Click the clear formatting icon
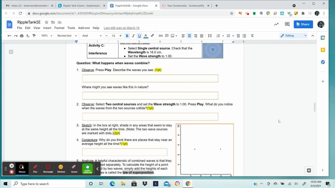The width and height of the screenshot is (335, 188). click(x=252, y=36)
